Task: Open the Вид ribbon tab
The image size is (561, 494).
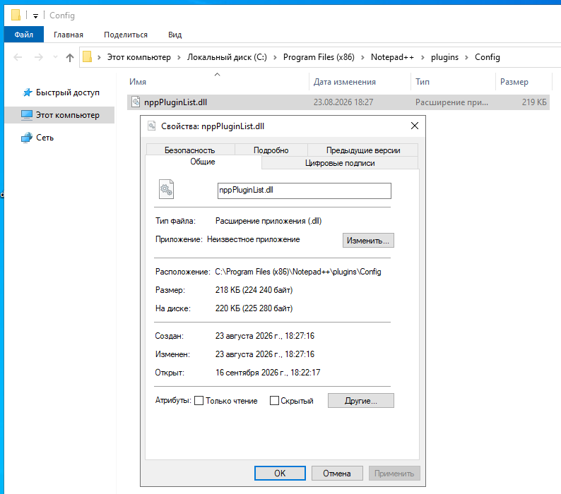Action: [175, 35]
